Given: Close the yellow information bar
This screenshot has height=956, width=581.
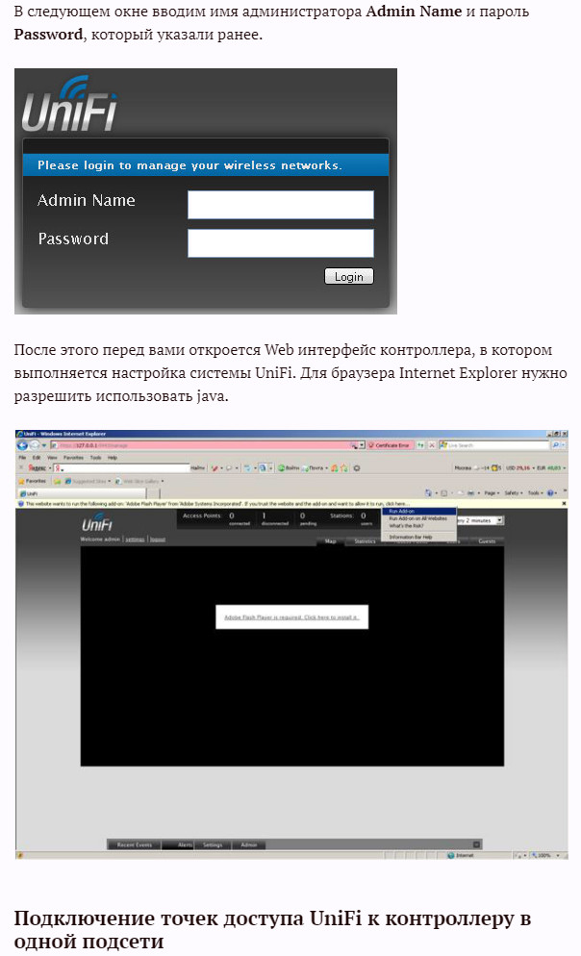Looking at the screenshot, I should (x=564, y=504).
